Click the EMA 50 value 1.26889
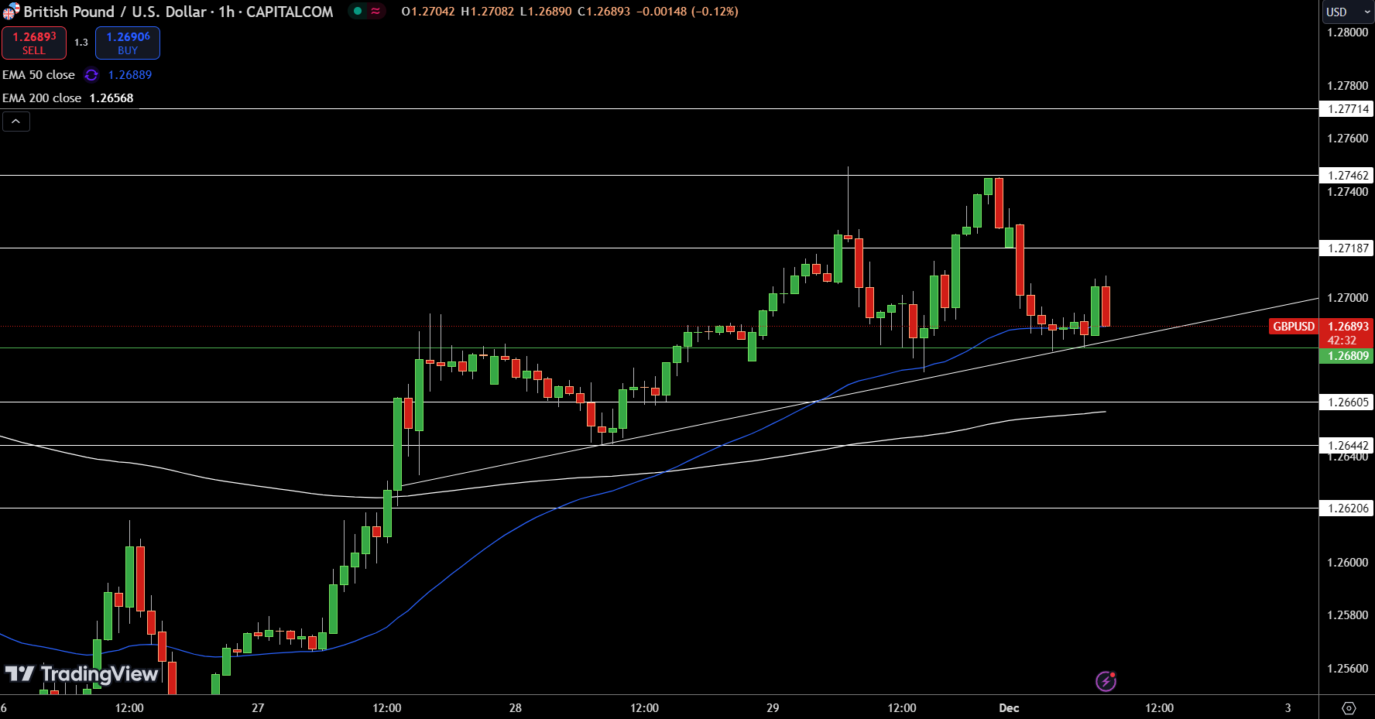This screenshot has width=1375, height=719. (130, 75)
